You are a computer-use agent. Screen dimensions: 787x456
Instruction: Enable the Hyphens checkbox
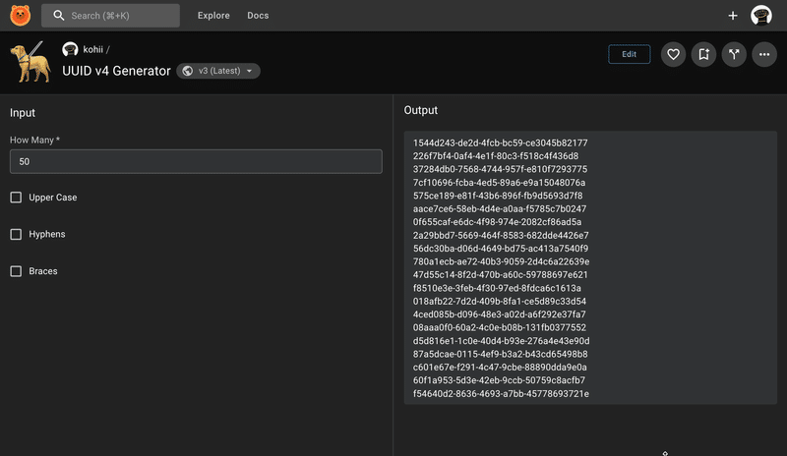[x=16, y=234]
